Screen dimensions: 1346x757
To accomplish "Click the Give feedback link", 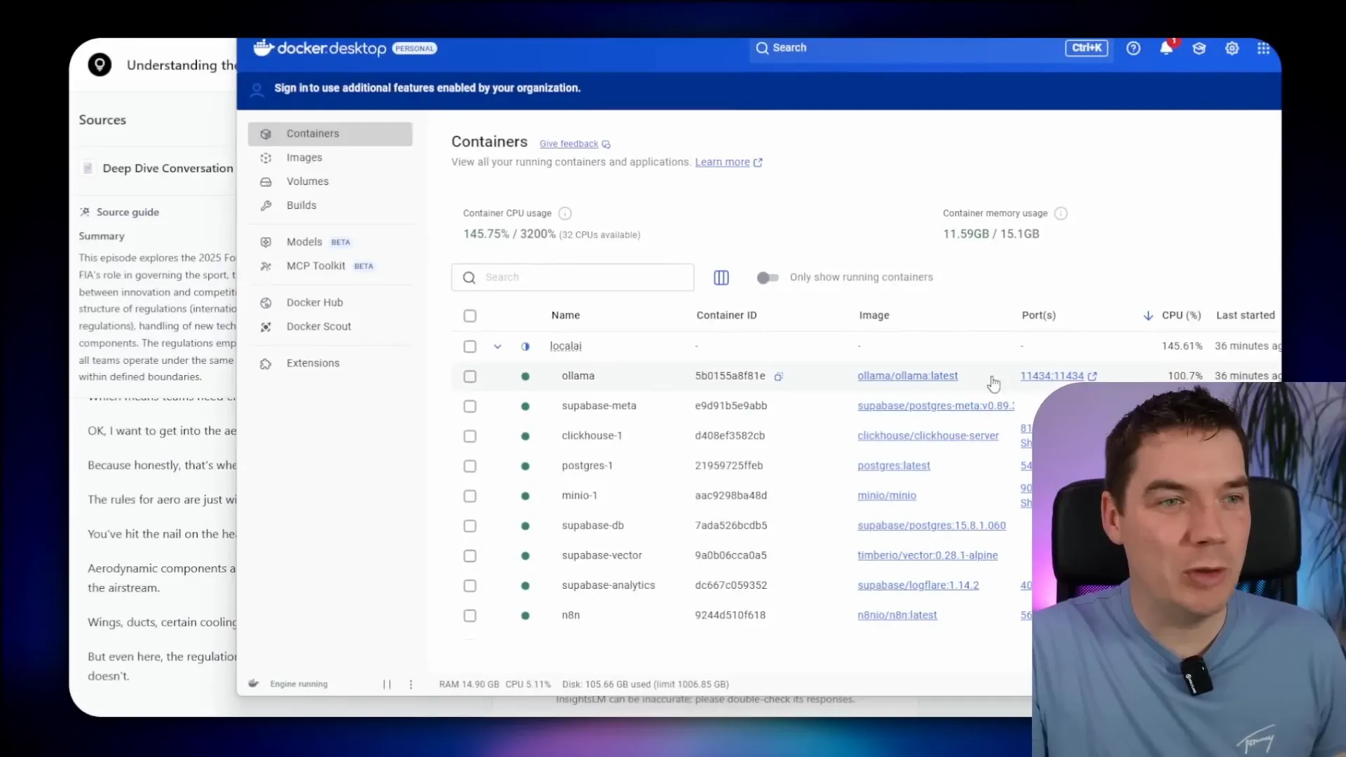I will [x=569, y=144].
